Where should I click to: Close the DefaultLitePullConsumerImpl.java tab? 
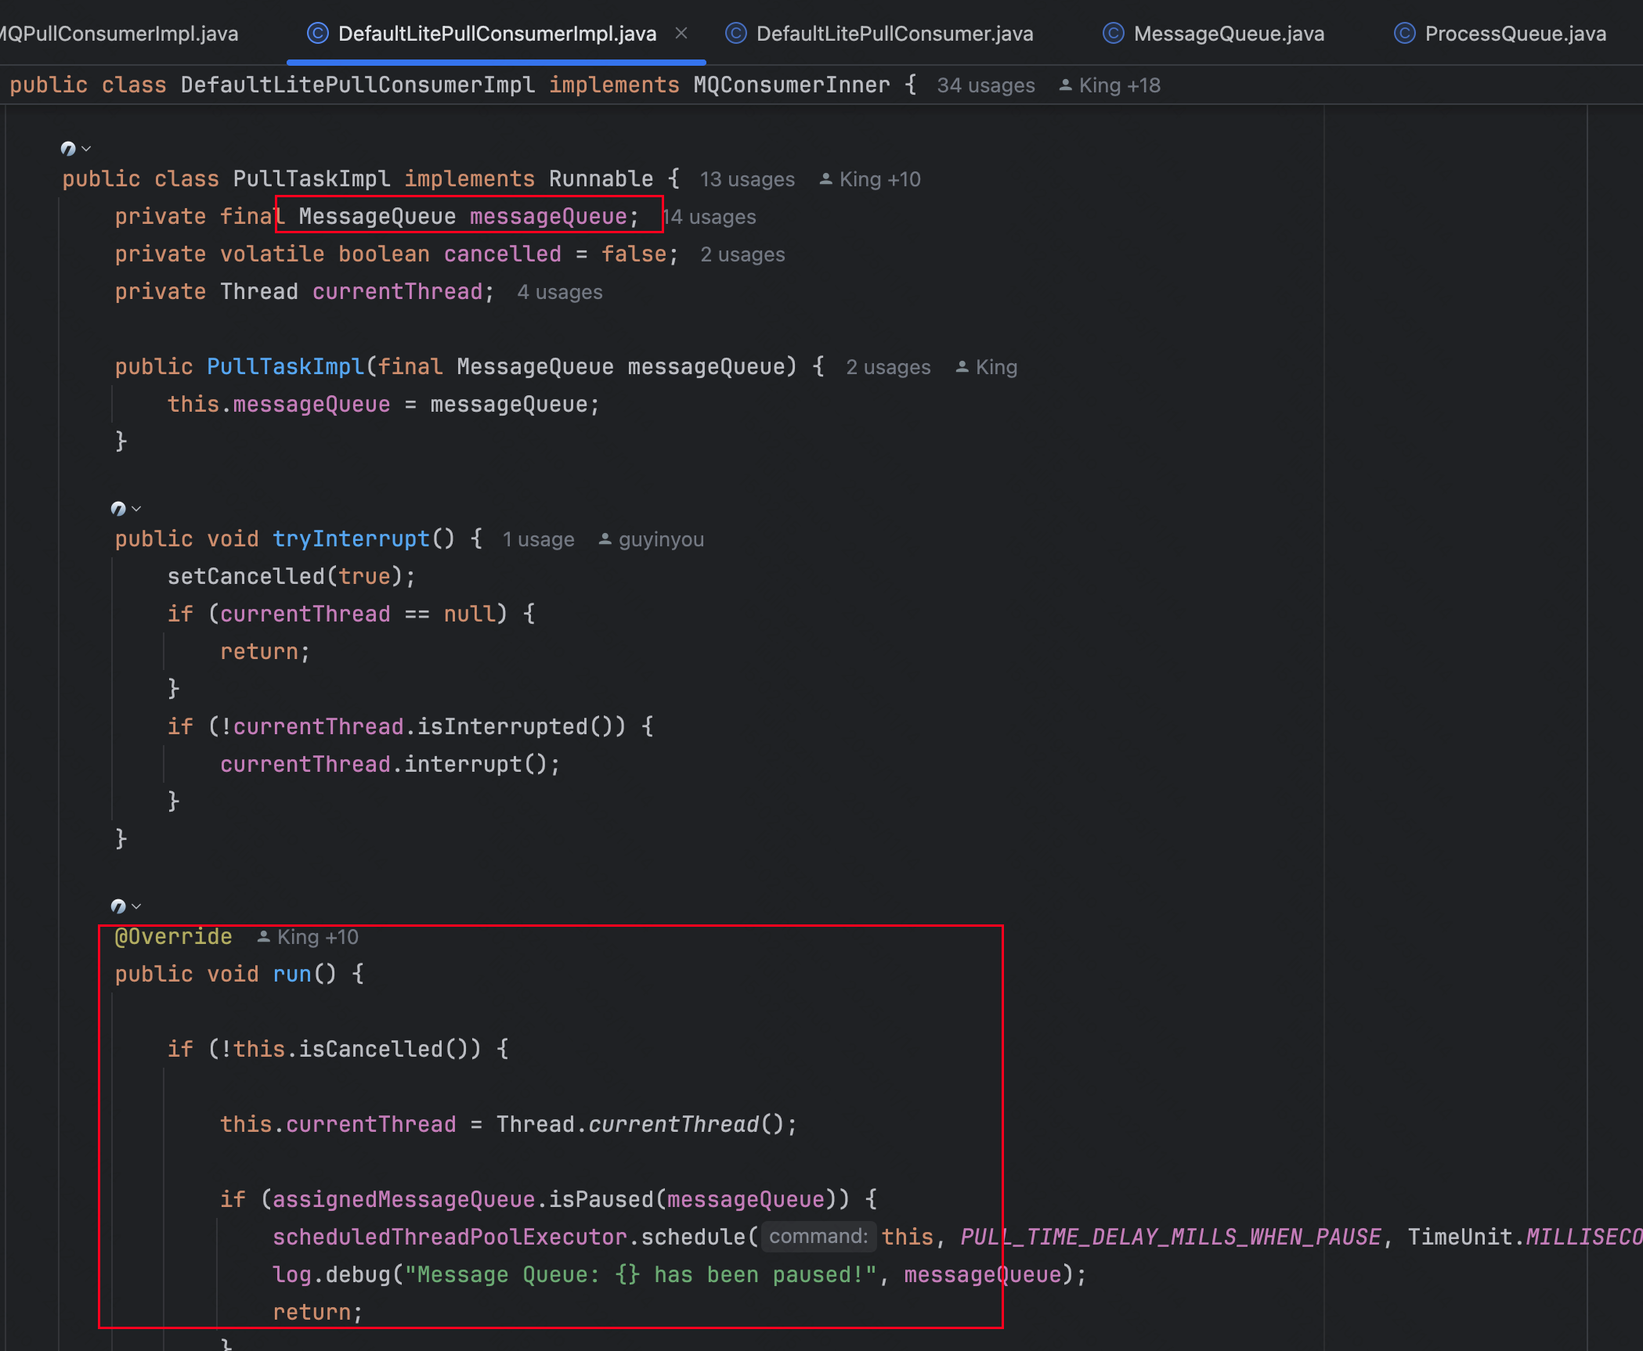click(681, 33)
